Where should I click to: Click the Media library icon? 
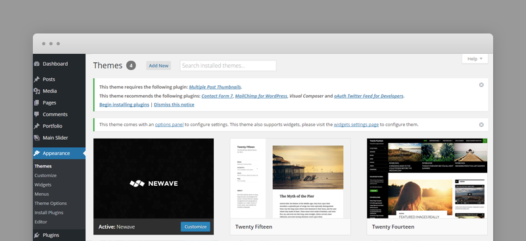pos(37,91)
